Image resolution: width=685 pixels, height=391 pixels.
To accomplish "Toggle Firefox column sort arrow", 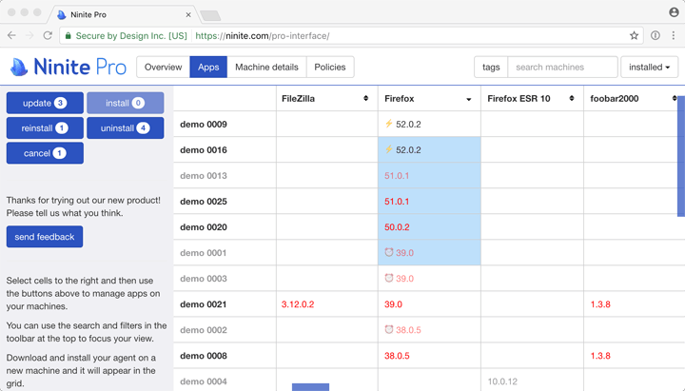I will (468, 99).
